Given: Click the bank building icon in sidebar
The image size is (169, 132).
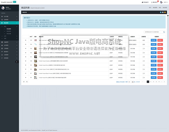Looking at the screenshot, I should coord(2,42).
